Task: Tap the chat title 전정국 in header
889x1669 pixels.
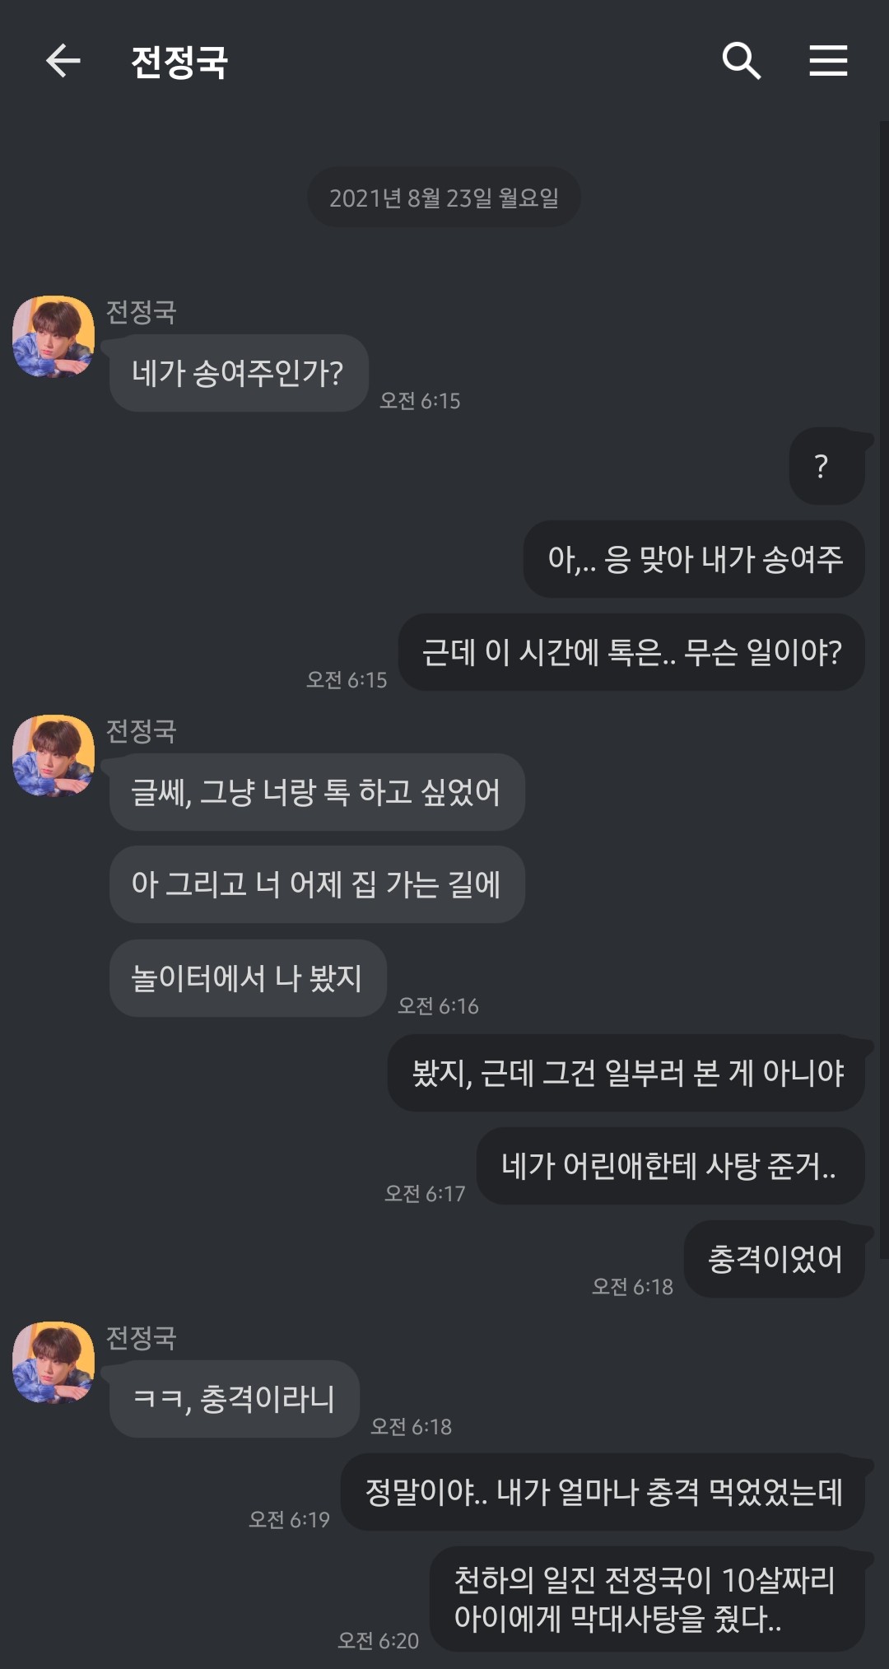Action: click(179, 63)
